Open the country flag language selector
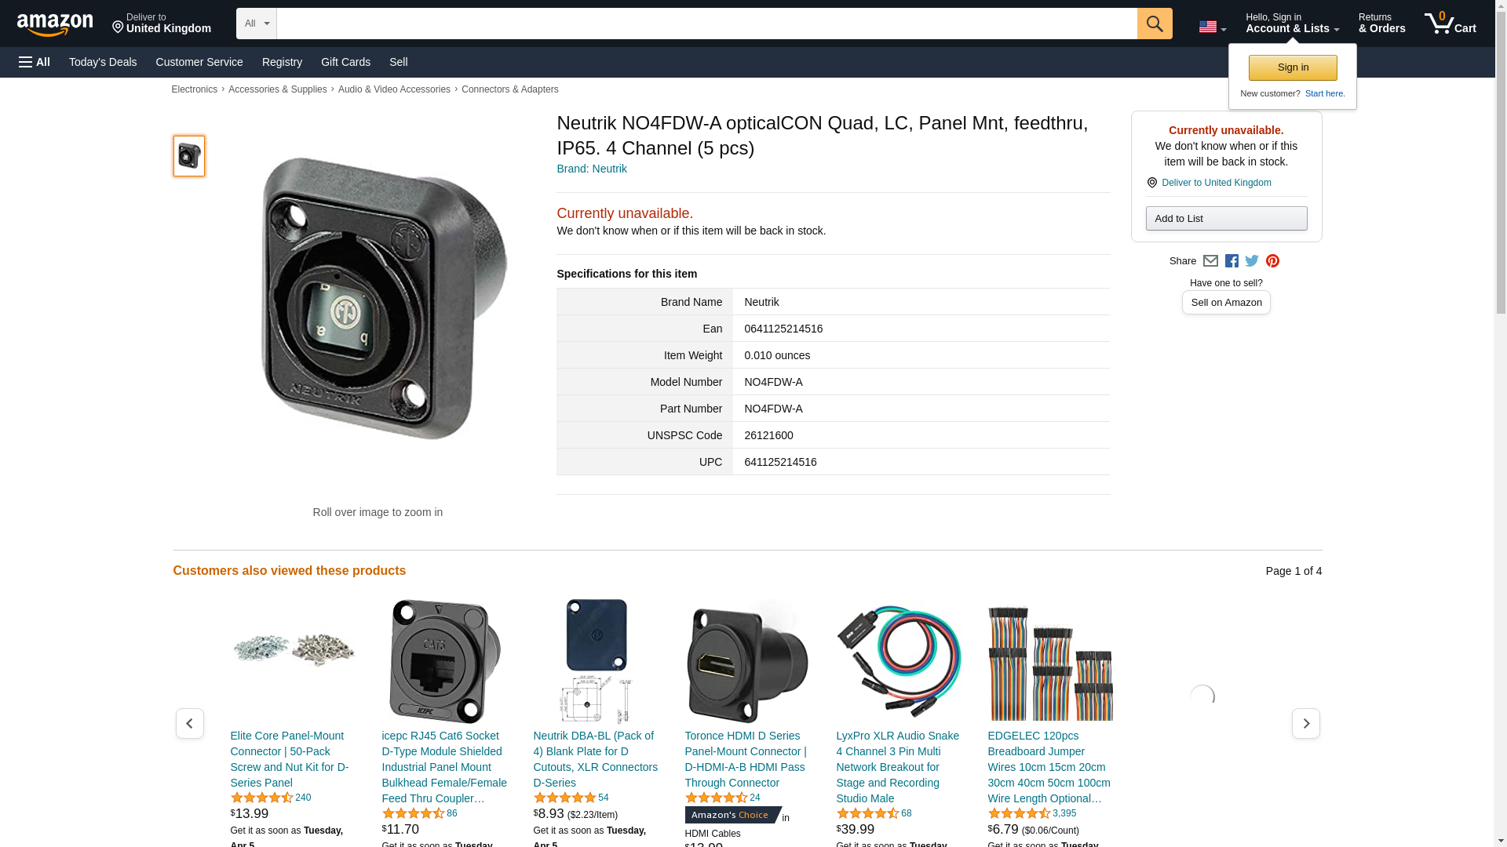The height and width of the screenshot is (847, 1507). pos(1212,27)
